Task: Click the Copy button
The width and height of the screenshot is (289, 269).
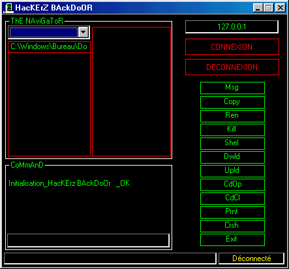Action: click(232, 102)
